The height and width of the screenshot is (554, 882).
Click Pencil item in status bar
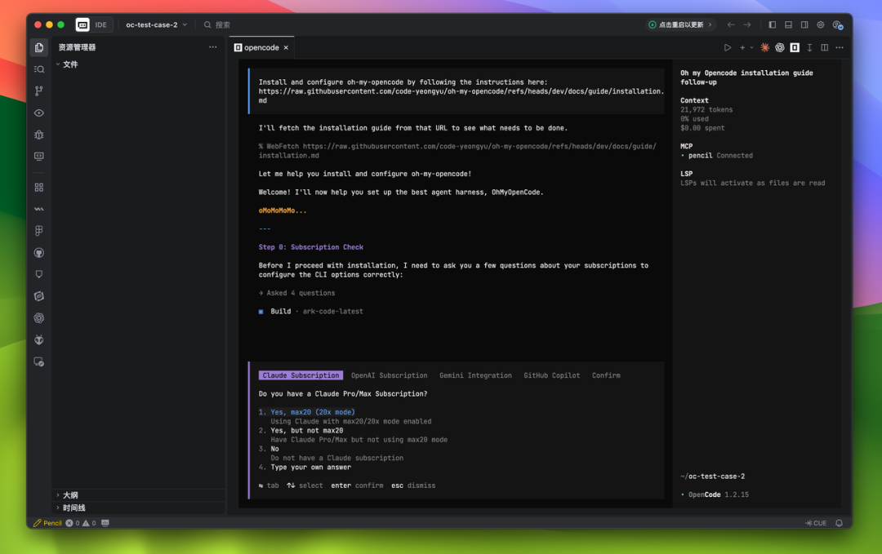(48, 523)
